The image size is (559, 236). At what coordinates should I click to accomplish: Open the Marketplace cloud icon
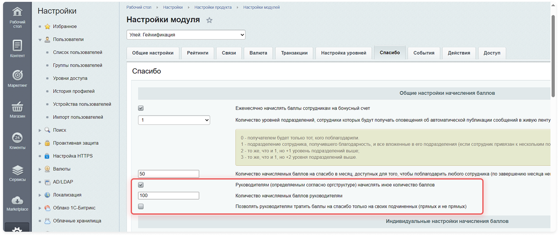point(17,200)
